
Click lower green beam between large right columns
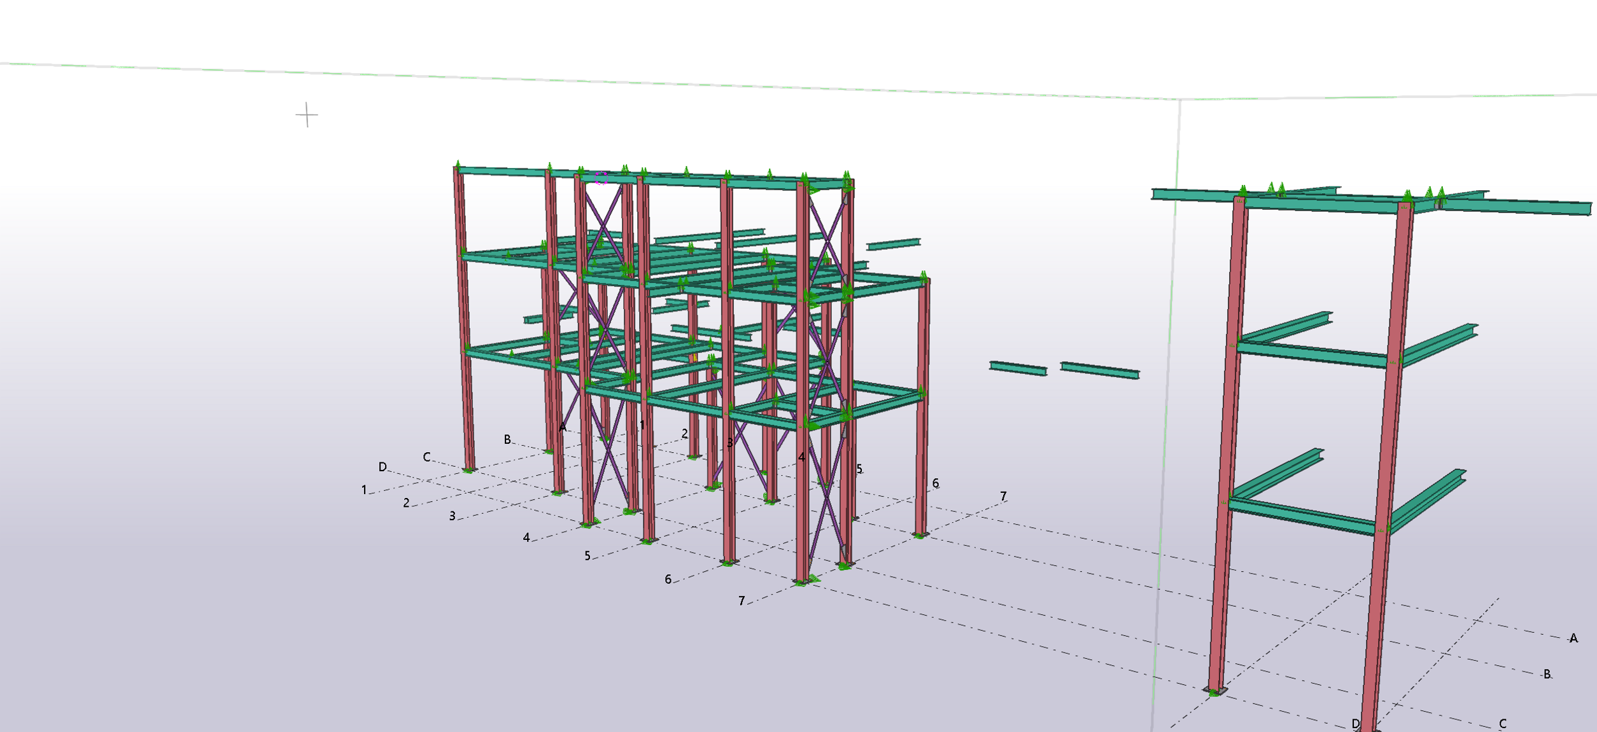click(1302, 516)
